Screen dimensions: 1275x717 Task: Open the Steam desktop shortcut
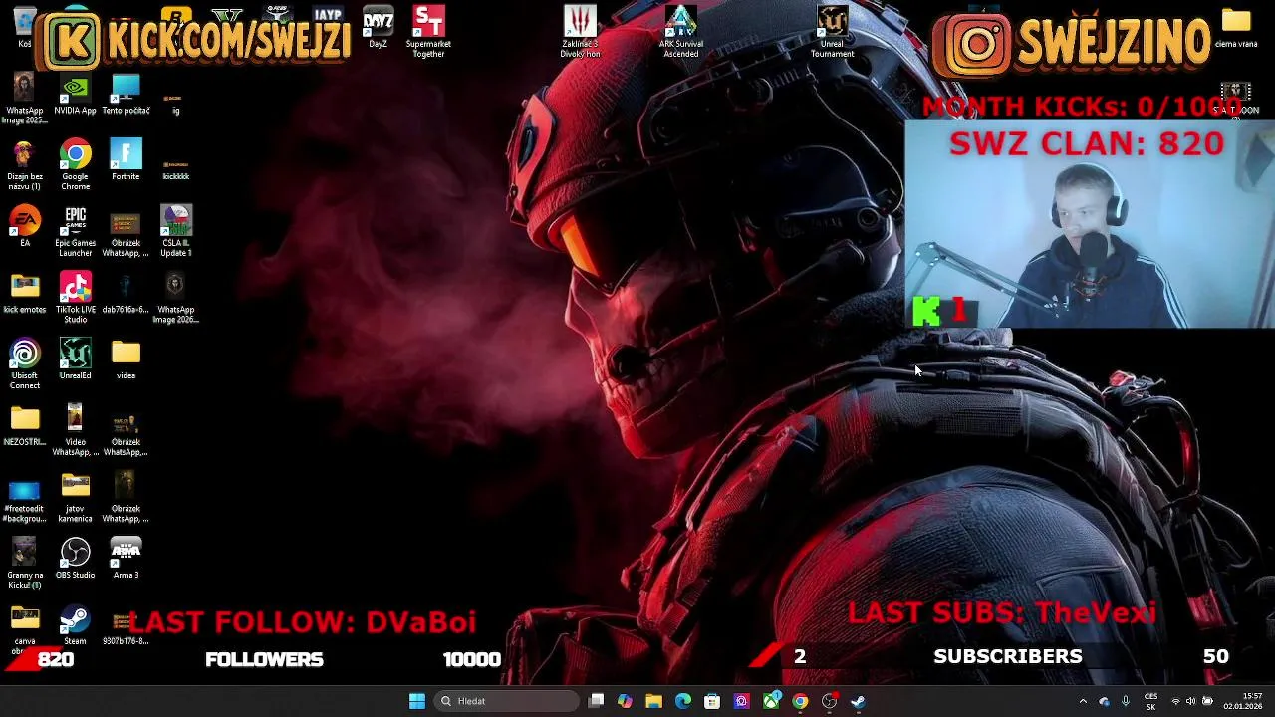click(75, 625)
